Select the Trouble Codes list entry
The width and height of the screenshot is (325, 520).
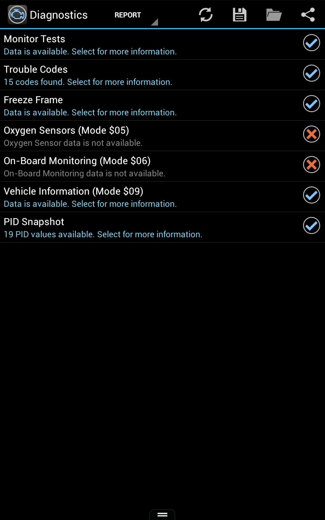coord(122,74)
